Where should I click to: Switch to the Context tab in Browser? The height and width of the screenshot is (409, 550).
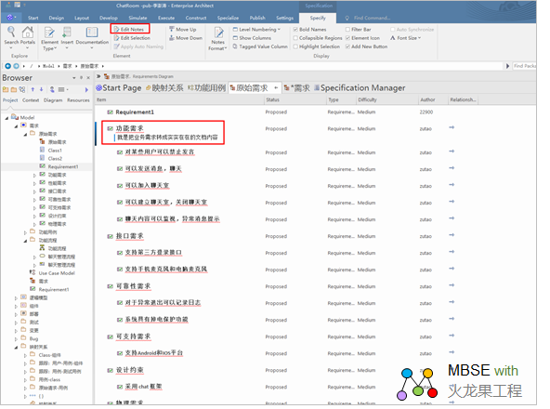pyautogui.click(x=31, y=100)
